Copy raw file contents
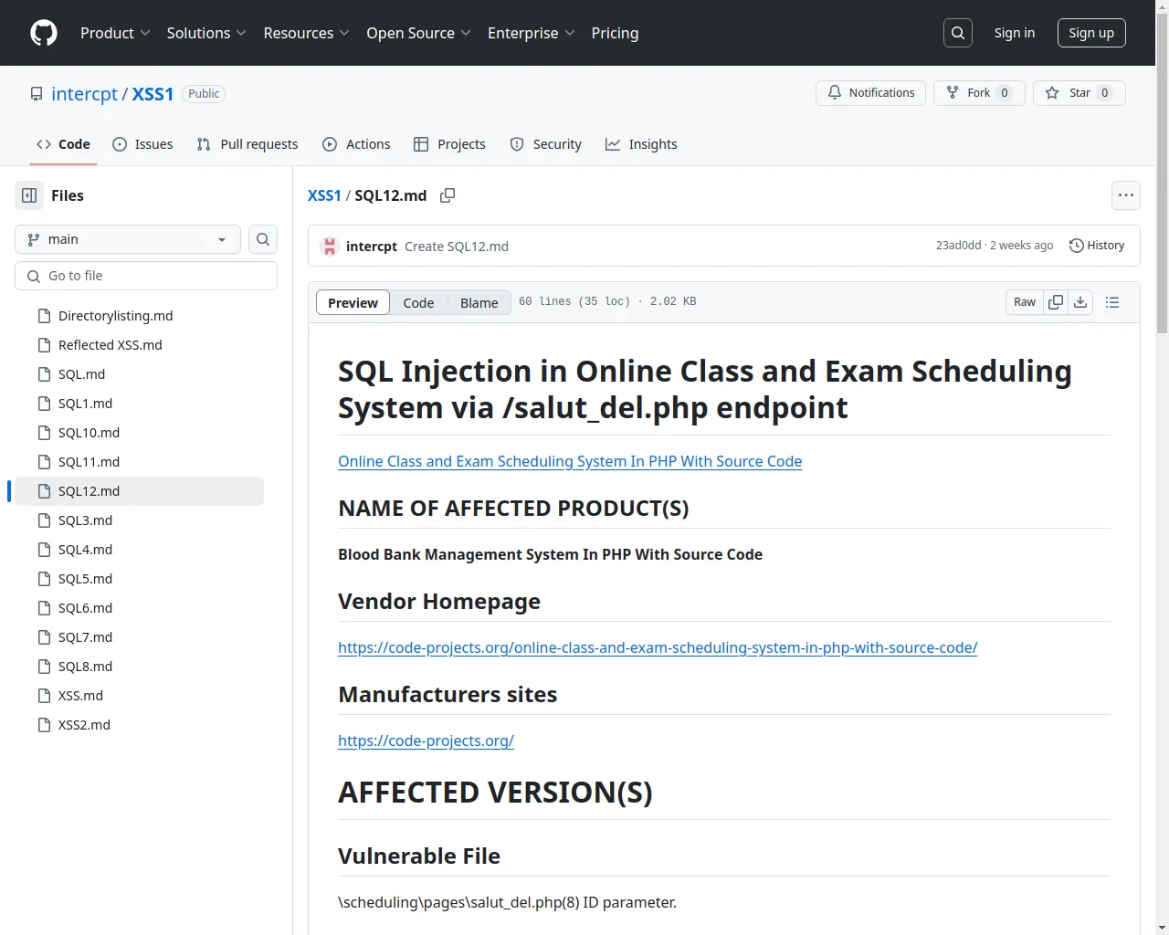Viewport: 1169px width, 935px height. pos(1056,302)
